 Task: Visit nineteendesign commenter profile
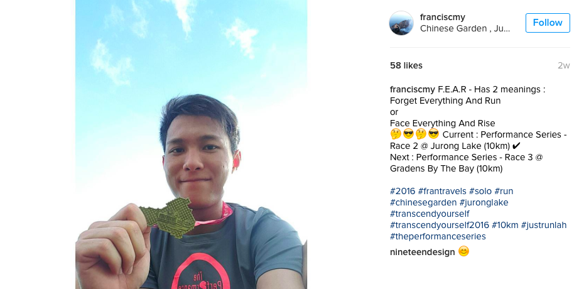(x=423, y=252)
